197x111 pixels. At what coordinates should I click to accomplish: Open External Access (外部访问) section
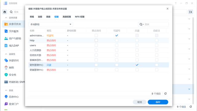tap(14, 60)
